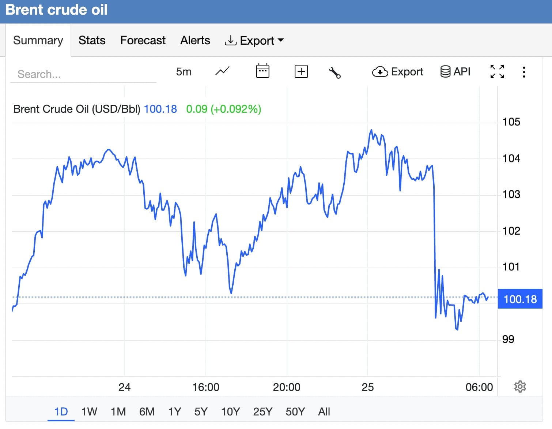Open the Forecast tab
This screenshot has height=429, width=552.
(143, 40)
